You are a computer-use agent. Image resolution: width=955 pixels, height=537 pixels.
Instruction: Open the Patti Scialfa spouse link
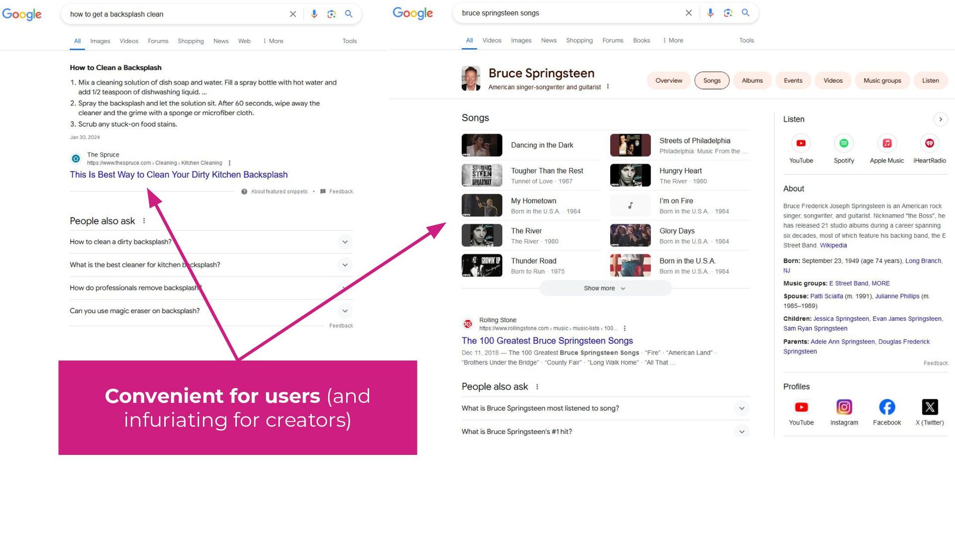(x=826, y=296)
